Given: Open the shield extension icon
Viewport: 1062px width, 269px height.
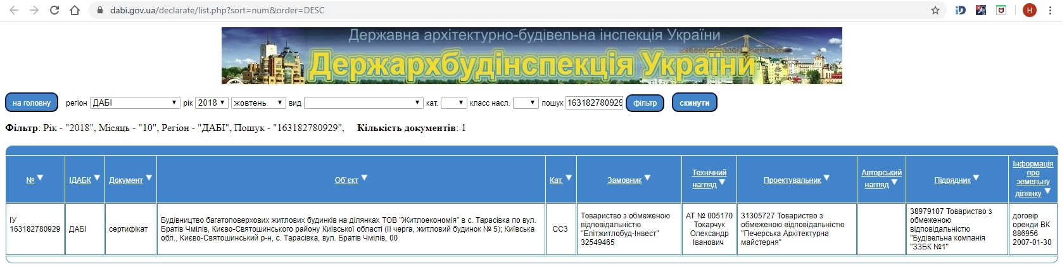Looking at the screenshot, I should (x=1001, y=10).
